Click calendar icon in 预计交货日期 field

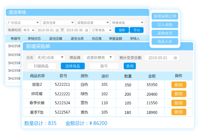click(175, 58)
